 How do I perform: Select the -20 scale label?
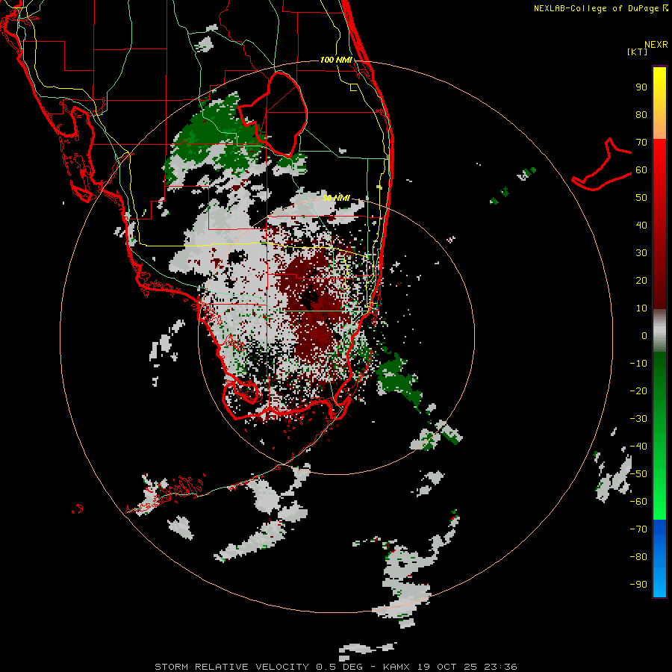638,391
